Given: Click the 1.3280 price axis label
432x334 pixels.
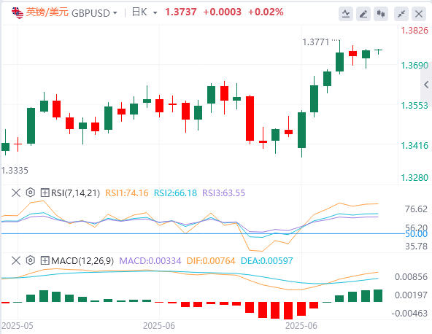Looking at the screenshot, I should 414,178.
